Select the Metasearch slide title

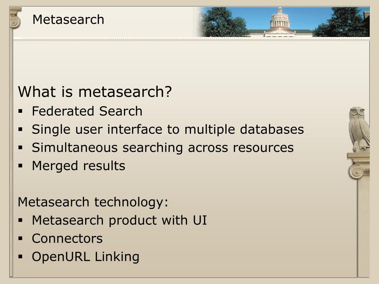tap(68, 20)
